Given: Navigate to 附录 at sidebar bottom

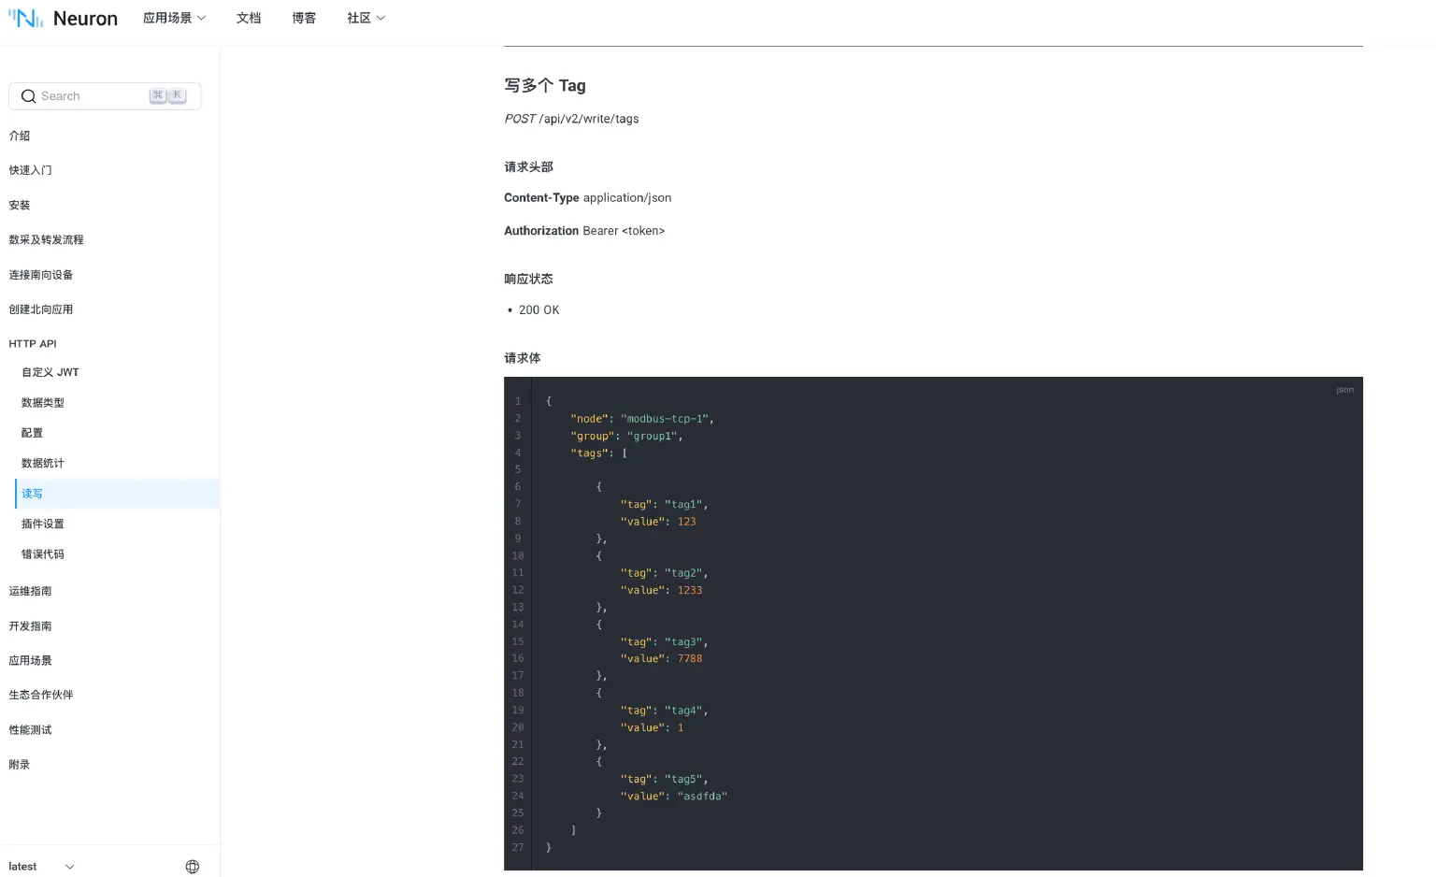Looking at the screenshot, I should [20, 764].
